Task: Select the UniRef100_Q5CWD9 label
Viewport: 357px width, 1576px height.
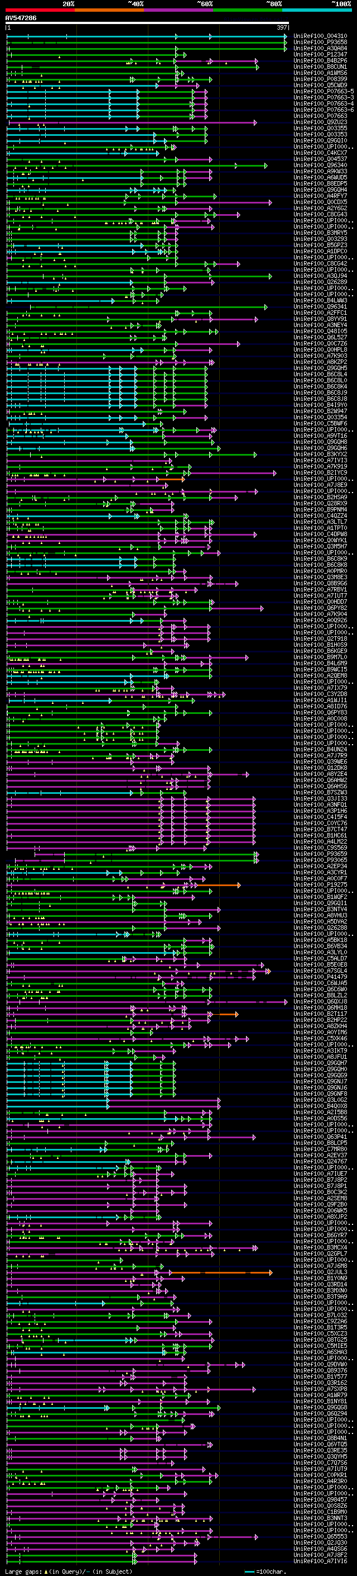Action: (320, 85)
